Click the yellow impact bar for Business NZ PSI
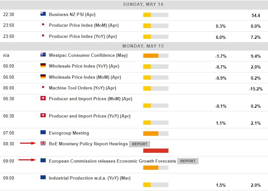The width and height of the screenshot is (268, 191). [147, 14]
